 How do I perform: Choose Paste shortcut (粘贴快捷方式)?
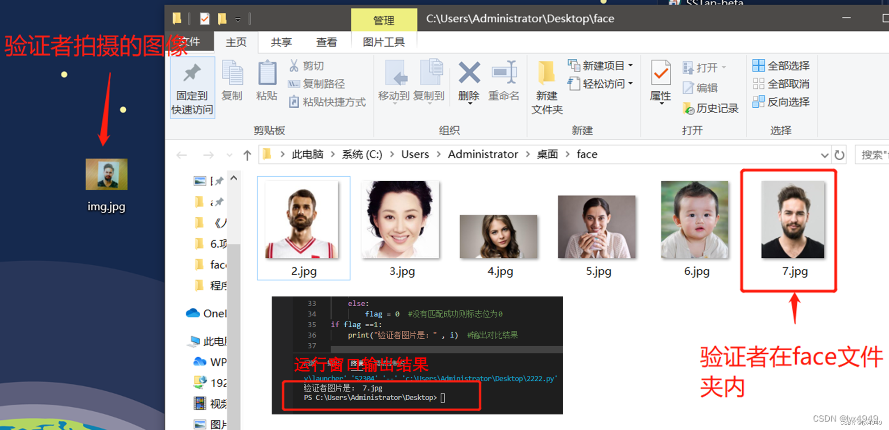click(x=327, y=102)
